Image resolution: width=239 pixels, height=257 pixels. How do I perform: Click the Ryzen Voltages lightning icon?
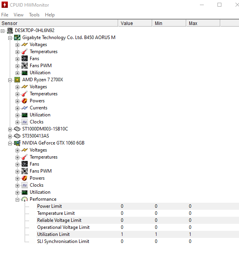(25, 87)
